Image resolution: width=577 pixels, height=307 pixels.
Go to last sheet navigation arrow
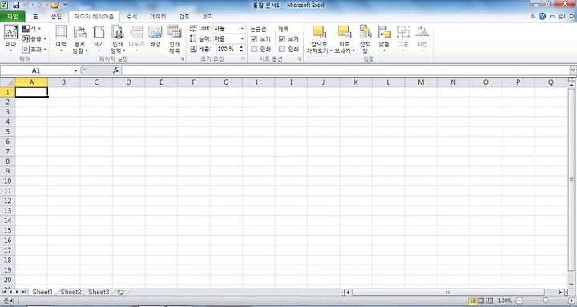tap(23, 292)
